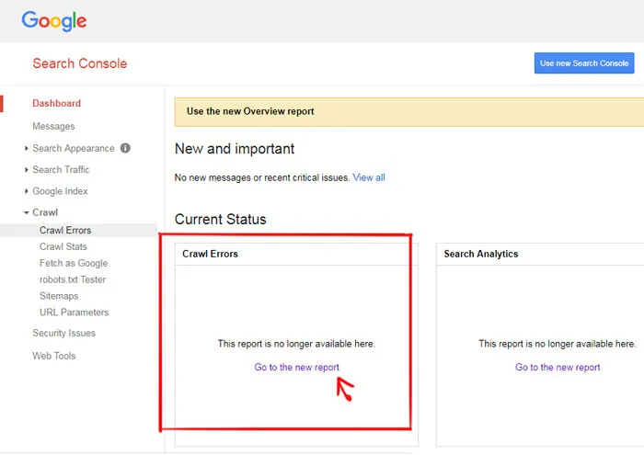Image resolution: width=644 pixels, height=455 pixels.
Task: Click Crawl Errors no longer available message
Action: (296, 344)
